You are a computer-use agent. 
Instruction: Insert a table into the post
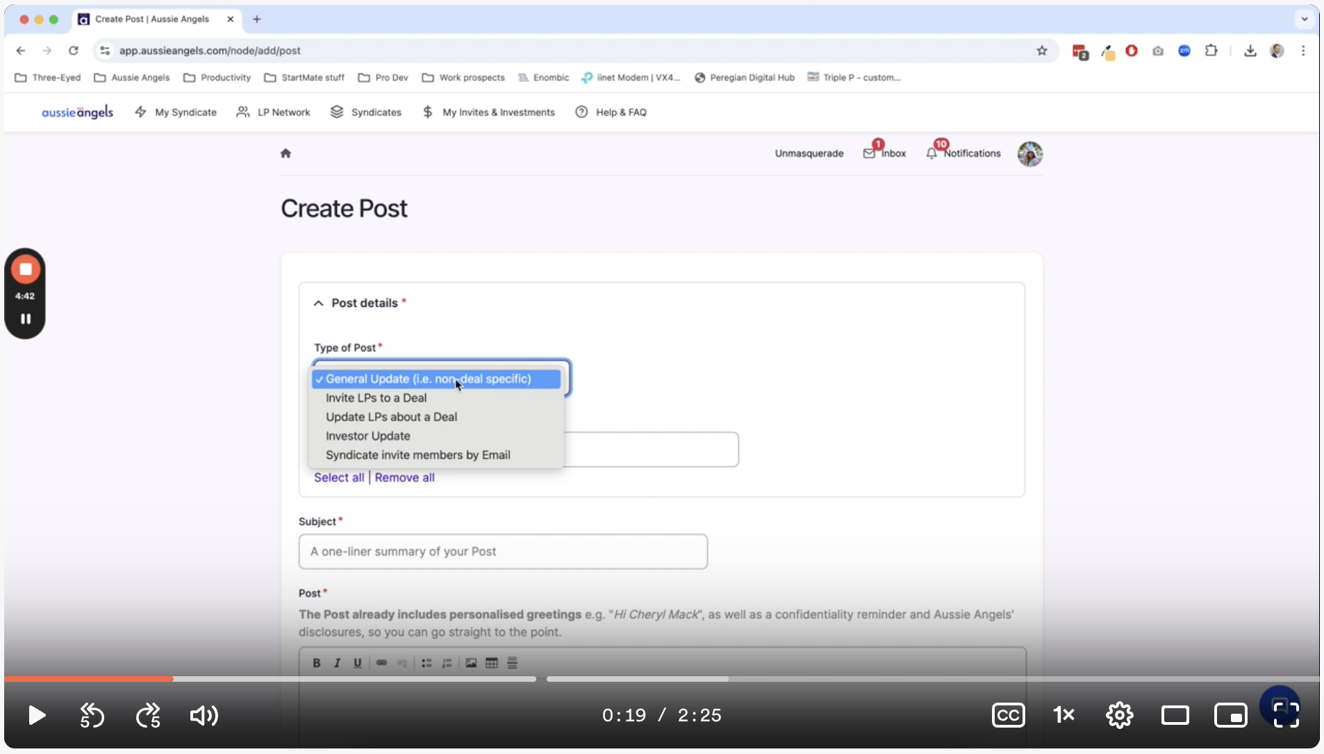[492, 663]
